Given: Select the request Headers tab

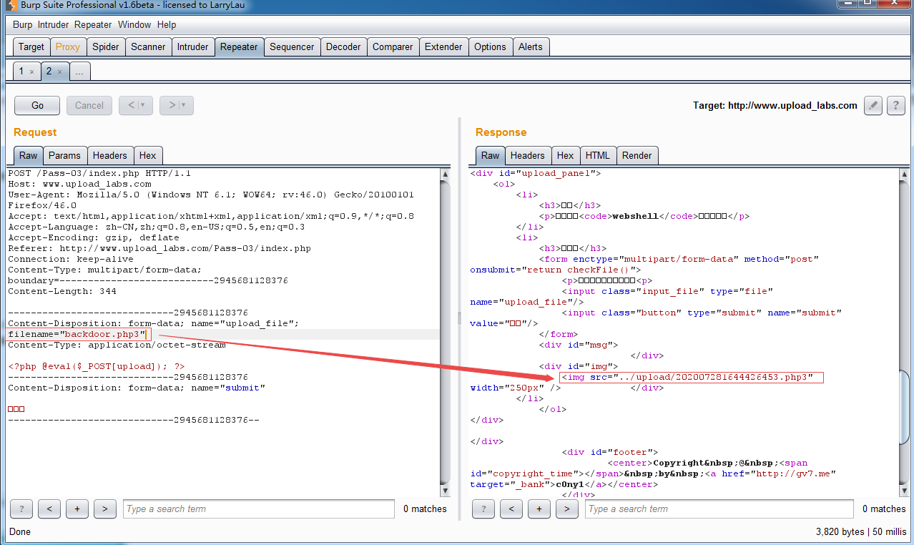Looking at the screenshot, I should [110, 155].
